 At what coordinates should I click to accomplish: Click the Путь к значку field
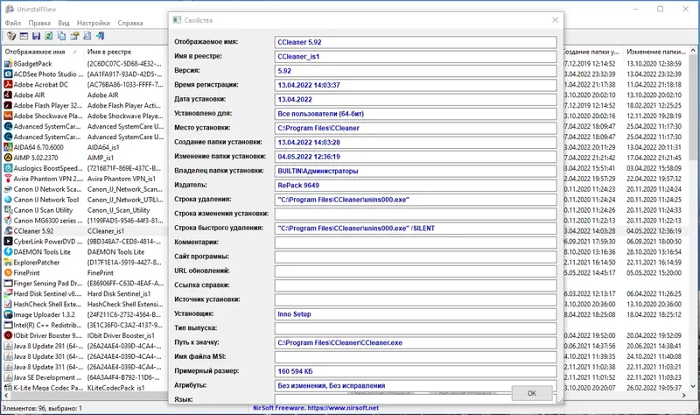(x=416, y=342)
